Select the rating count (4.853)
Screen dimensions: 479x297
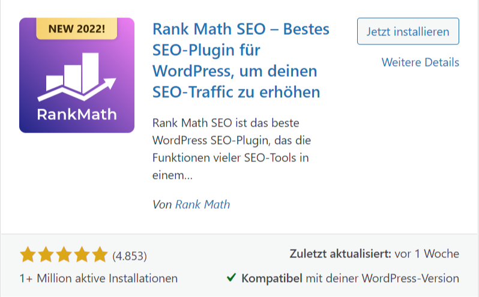coord(130,256)
